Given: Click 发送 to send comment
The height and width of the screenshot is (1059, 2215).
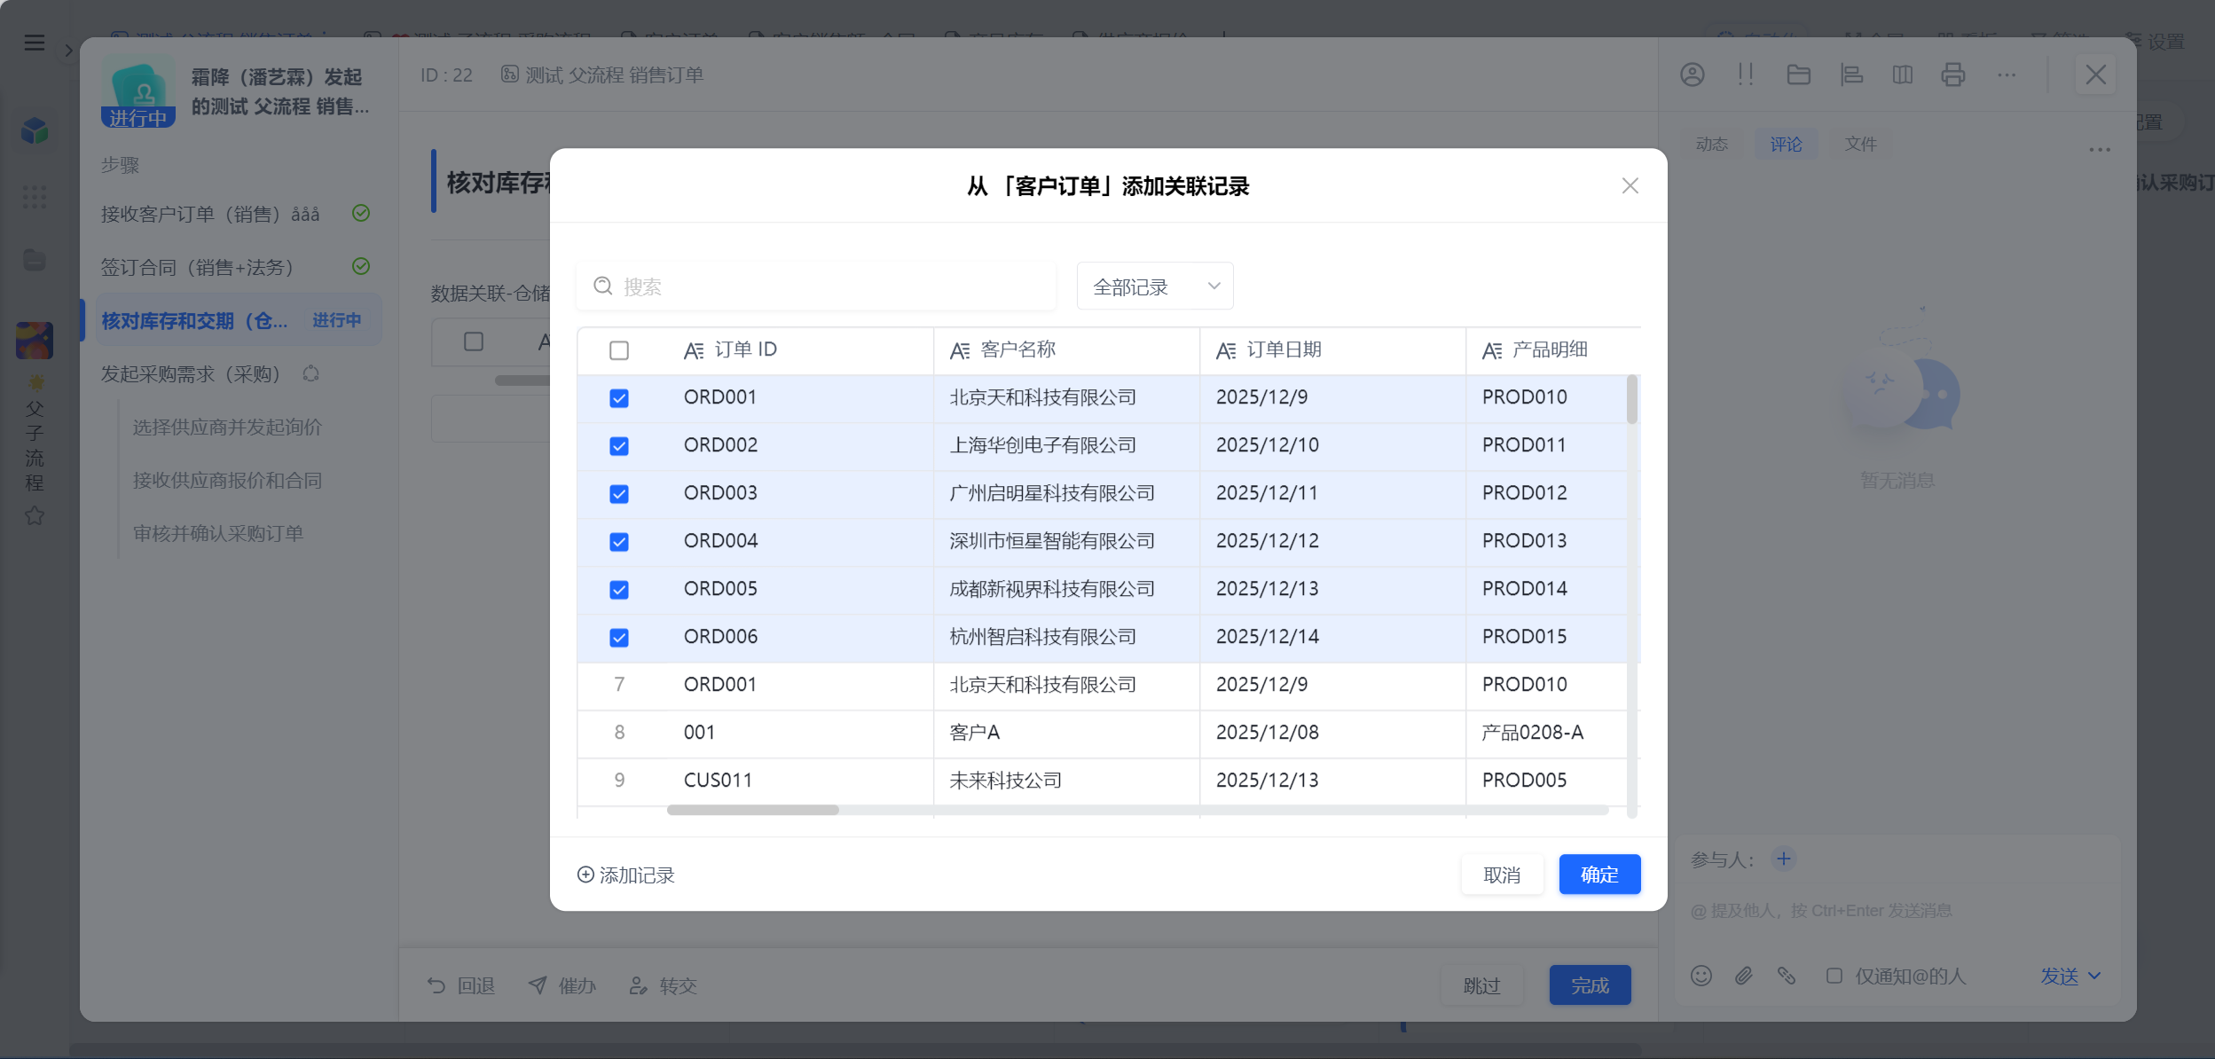Looking at the screenshot, I should [x=2059, y=976].
